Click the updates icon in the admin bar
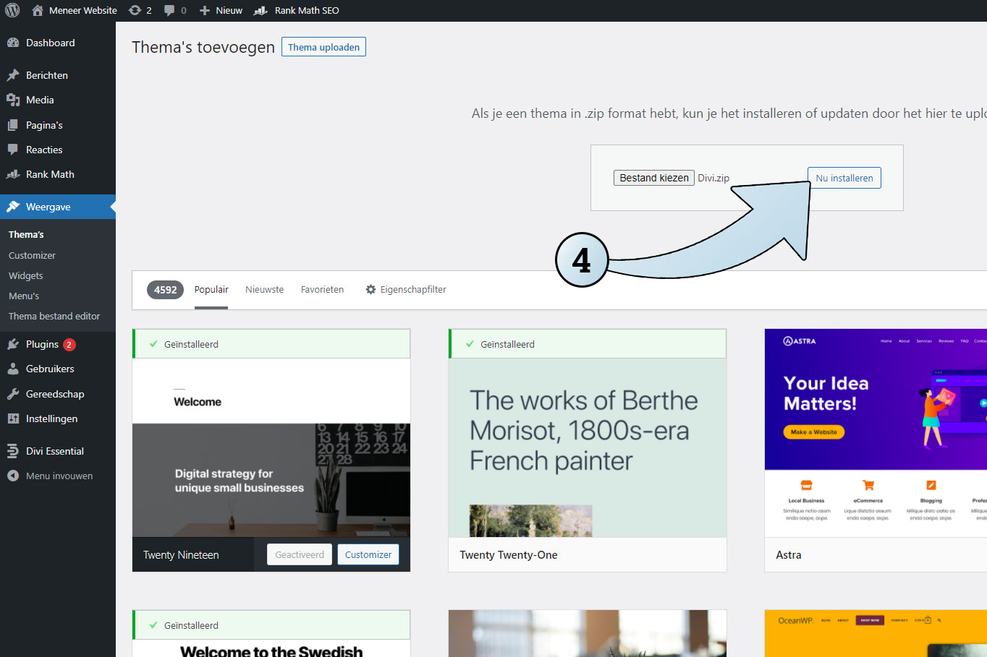987x657 pixels. (135, 10)
